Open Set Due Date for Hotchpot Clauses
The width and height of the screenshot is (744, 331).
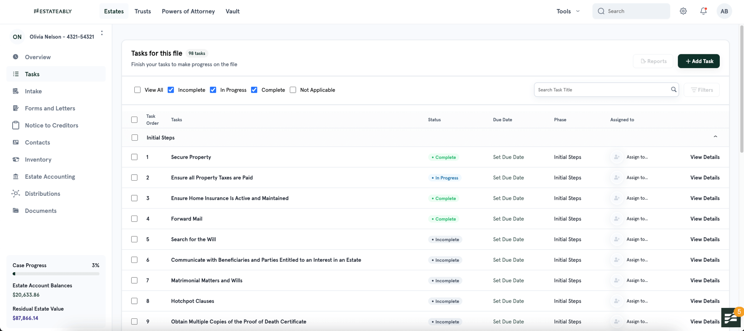click(508, 301)
